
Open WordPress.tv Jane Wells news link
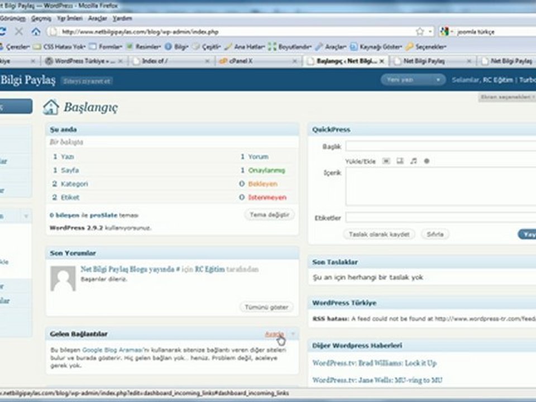[377, 380]
